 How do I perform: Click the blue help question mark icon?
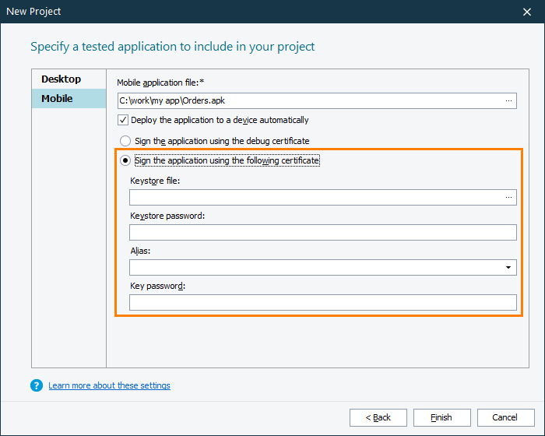click(x=37, y=385)
